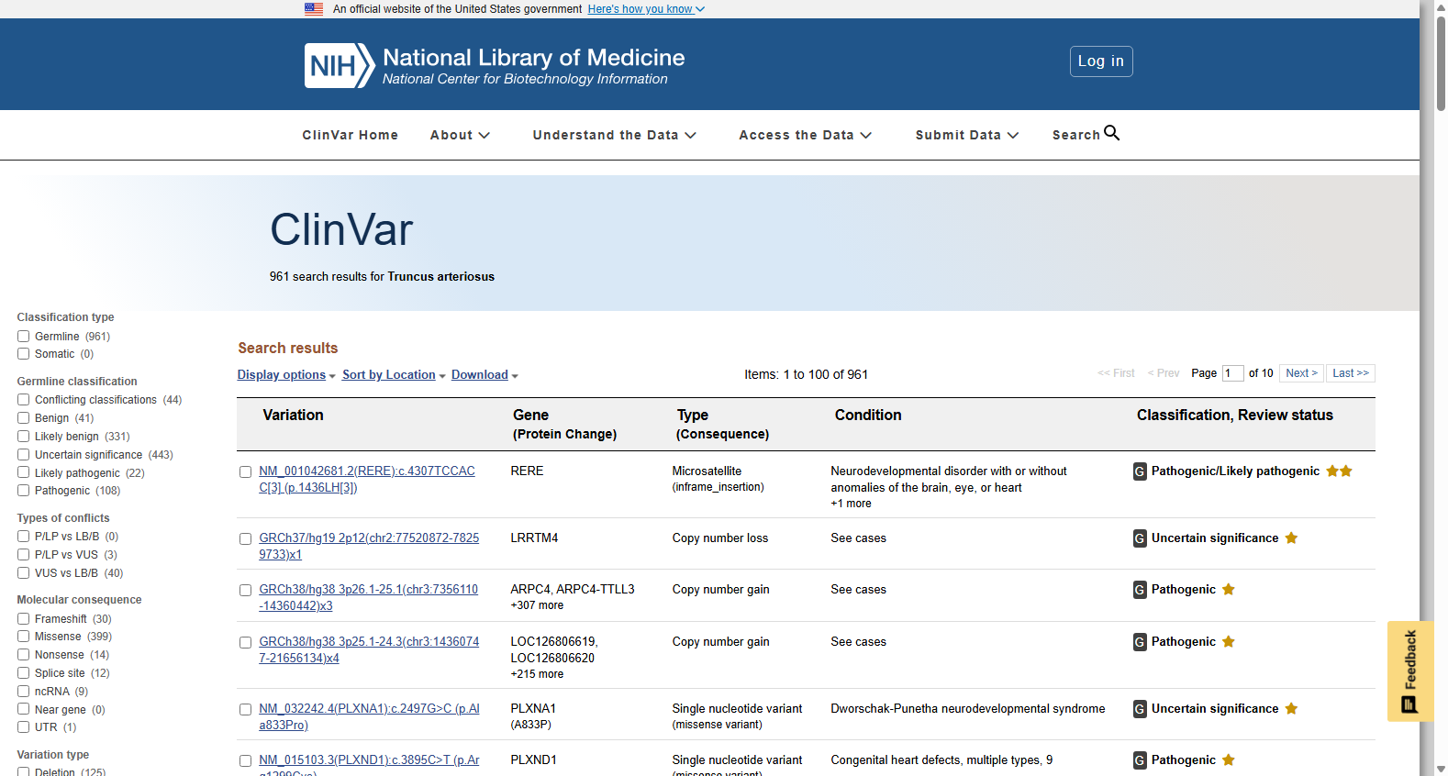Click the '+215 more' genes text
Viewport: 1448px width, 776px height.
[x=538, y=674]
